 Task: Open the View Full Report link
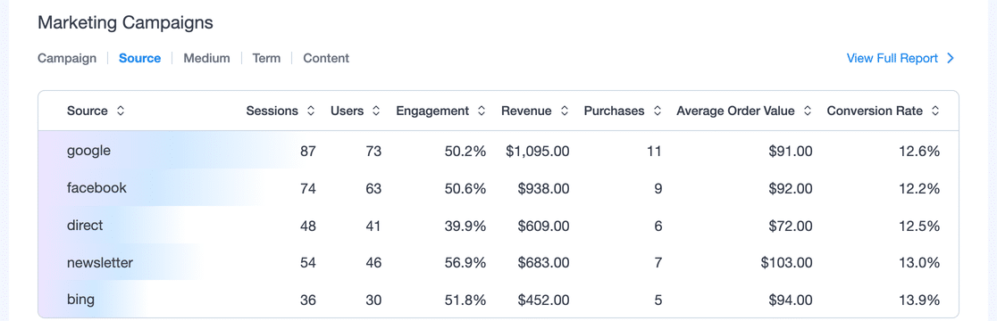[892, 58]
